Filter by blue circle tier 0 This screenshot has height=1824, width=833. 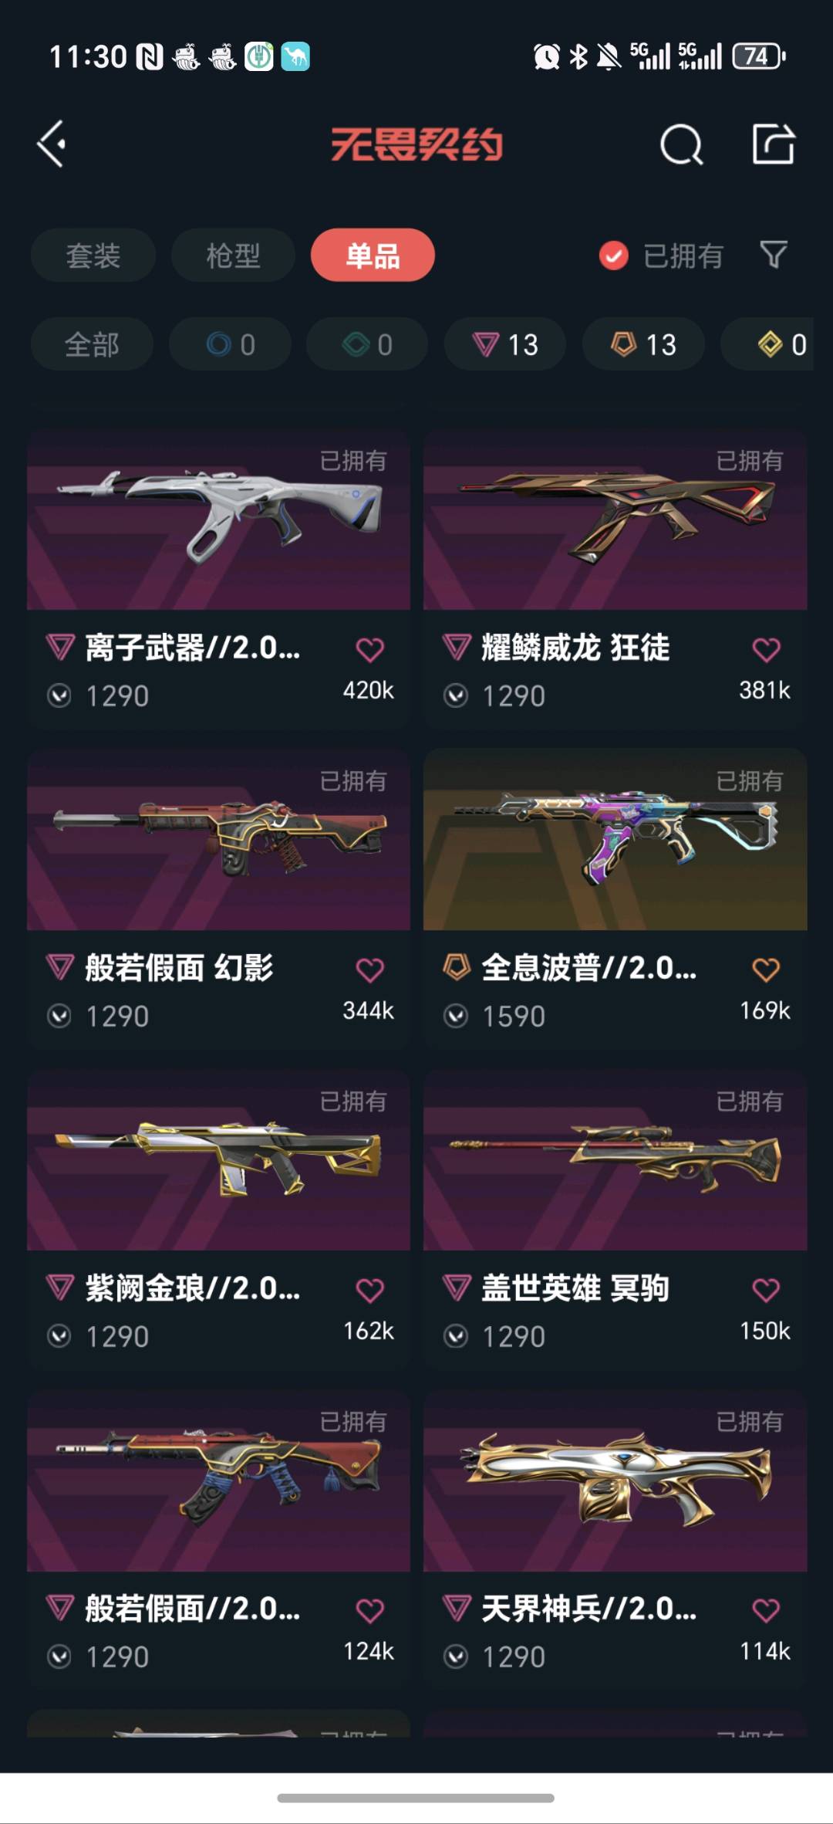(230, 344)
